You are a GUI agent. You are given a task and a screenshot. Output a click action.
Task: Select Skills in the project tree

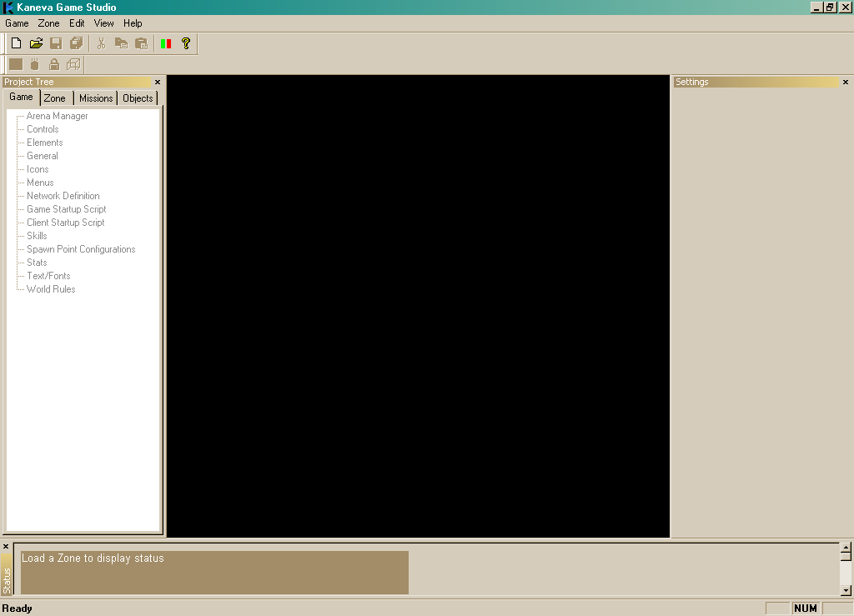coord(37,236)
